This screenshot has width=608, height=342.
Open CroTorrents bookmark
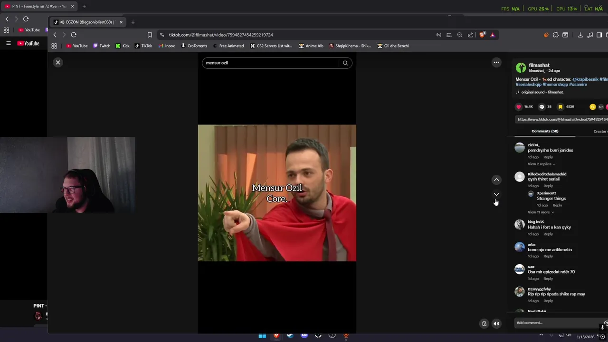[194, 46]
